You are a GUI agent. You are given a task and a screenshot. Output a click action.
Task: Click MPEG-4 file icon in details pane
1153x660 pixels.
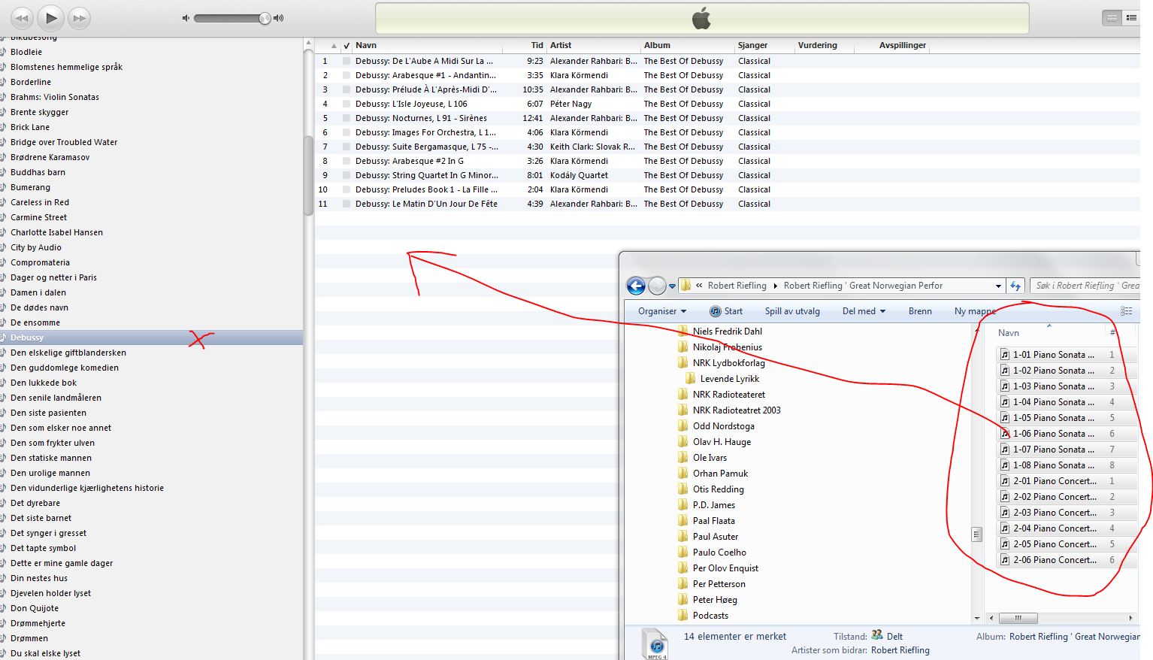click(x=655, y=643)
